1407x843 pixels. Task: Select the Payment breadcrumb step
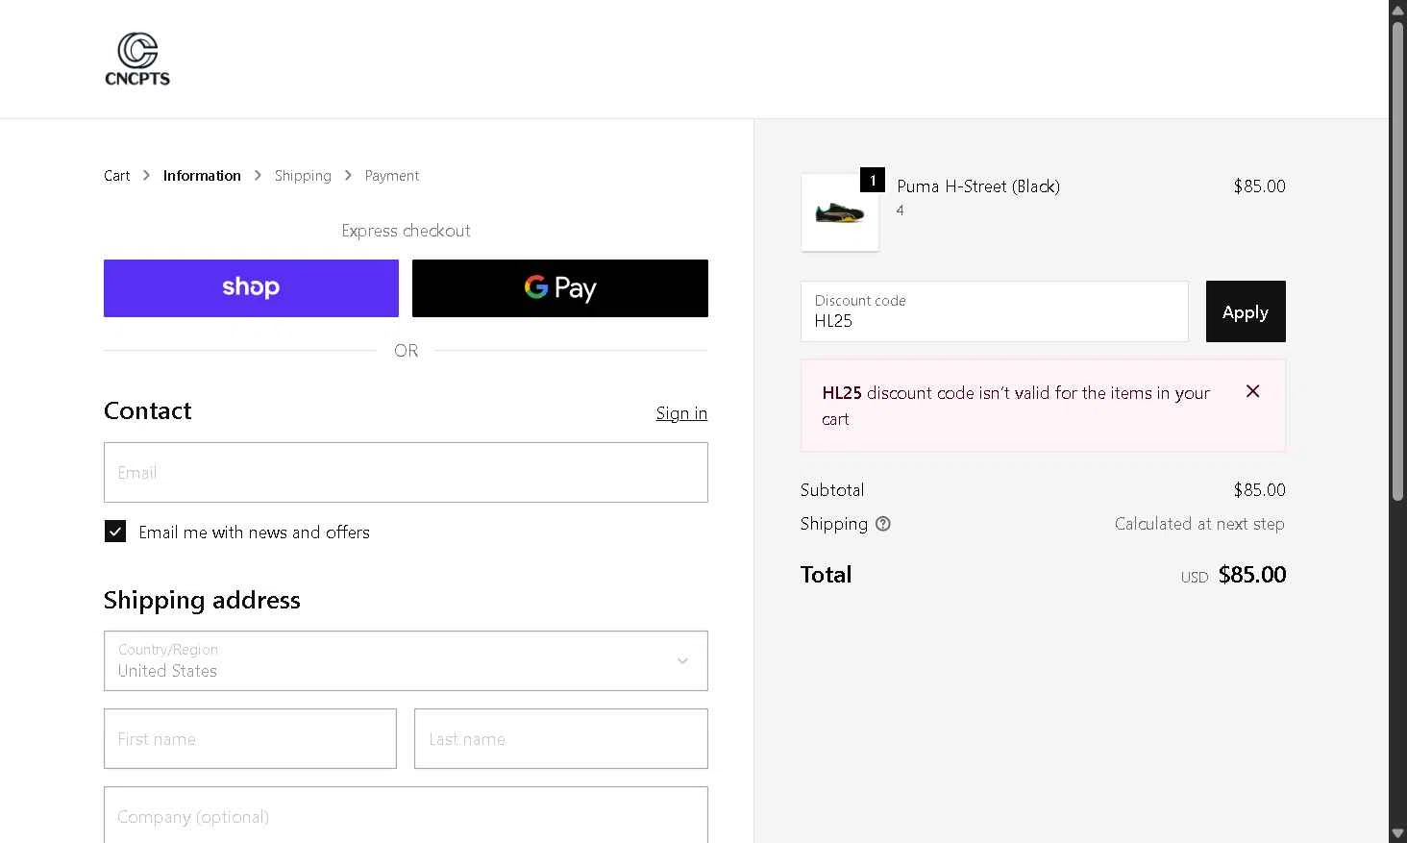(392, 176)
